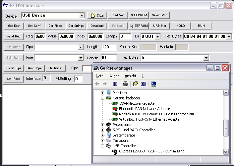Image resolution: width=234 pixels, height=166 pixels.
Task: Click SCSI- und RAID-Controller icon
Action: [109, 130]
